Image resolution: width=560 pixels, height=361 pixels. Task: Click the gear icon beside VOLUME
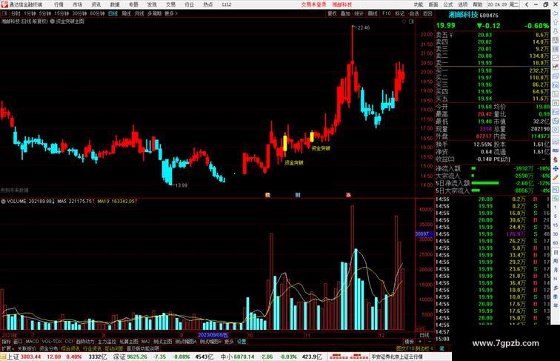[3, 202]
